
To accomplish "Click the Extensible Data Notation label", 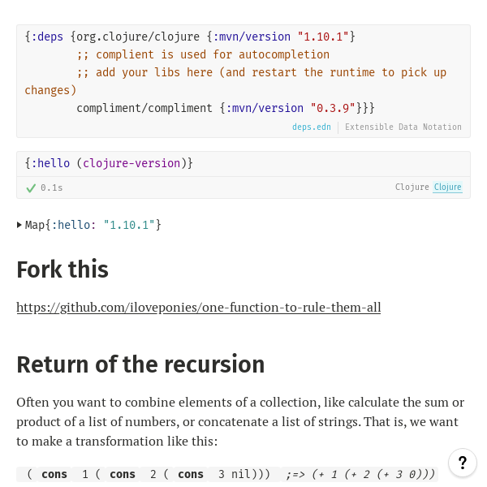I will 403,127.
